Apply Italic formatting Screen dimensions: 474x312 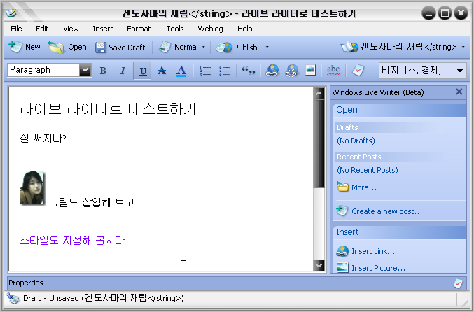[x=123, y=71]
